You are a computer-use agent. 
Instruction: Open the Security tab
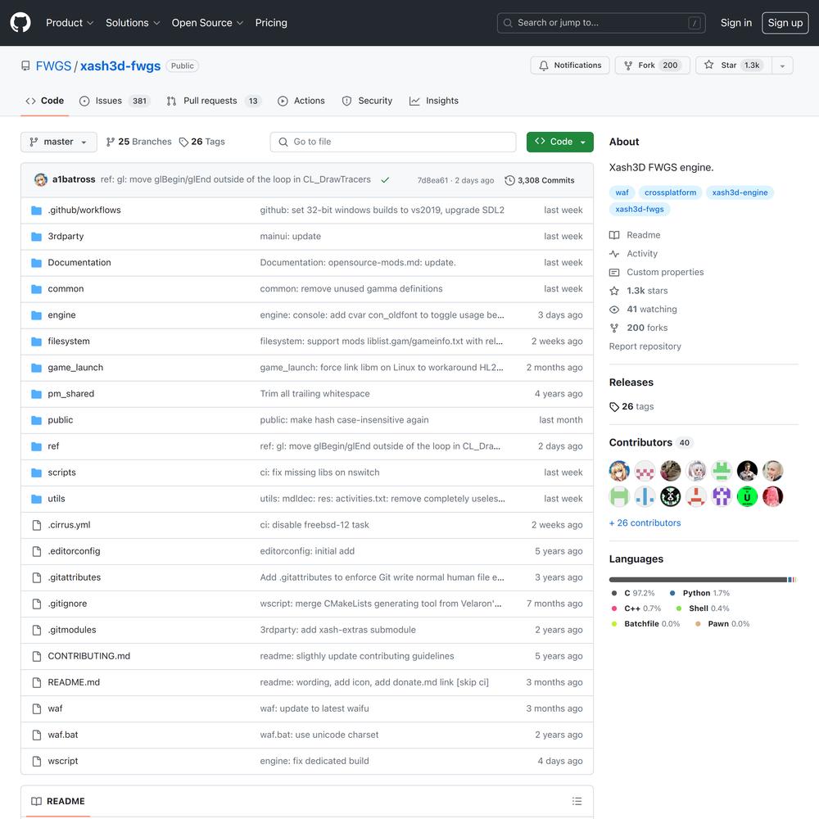click(x=367, y=101)
